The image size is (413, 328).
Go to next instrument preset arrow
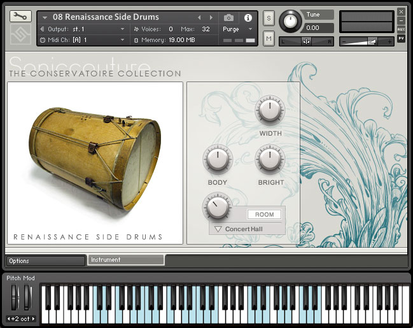pos(211,17)
